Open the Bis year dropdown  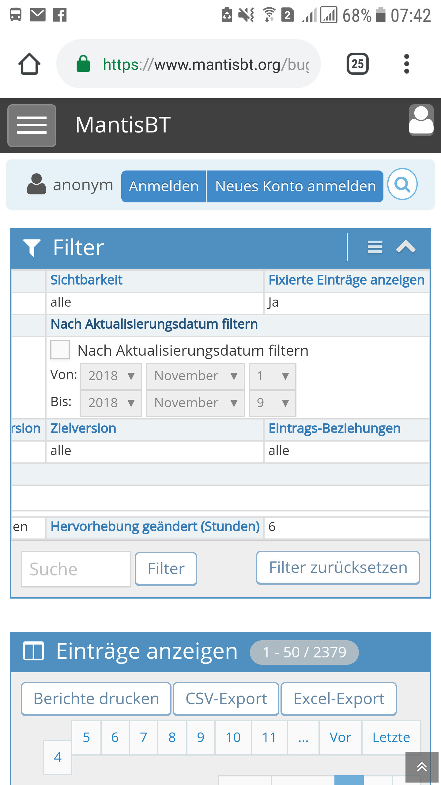[111, 403]
